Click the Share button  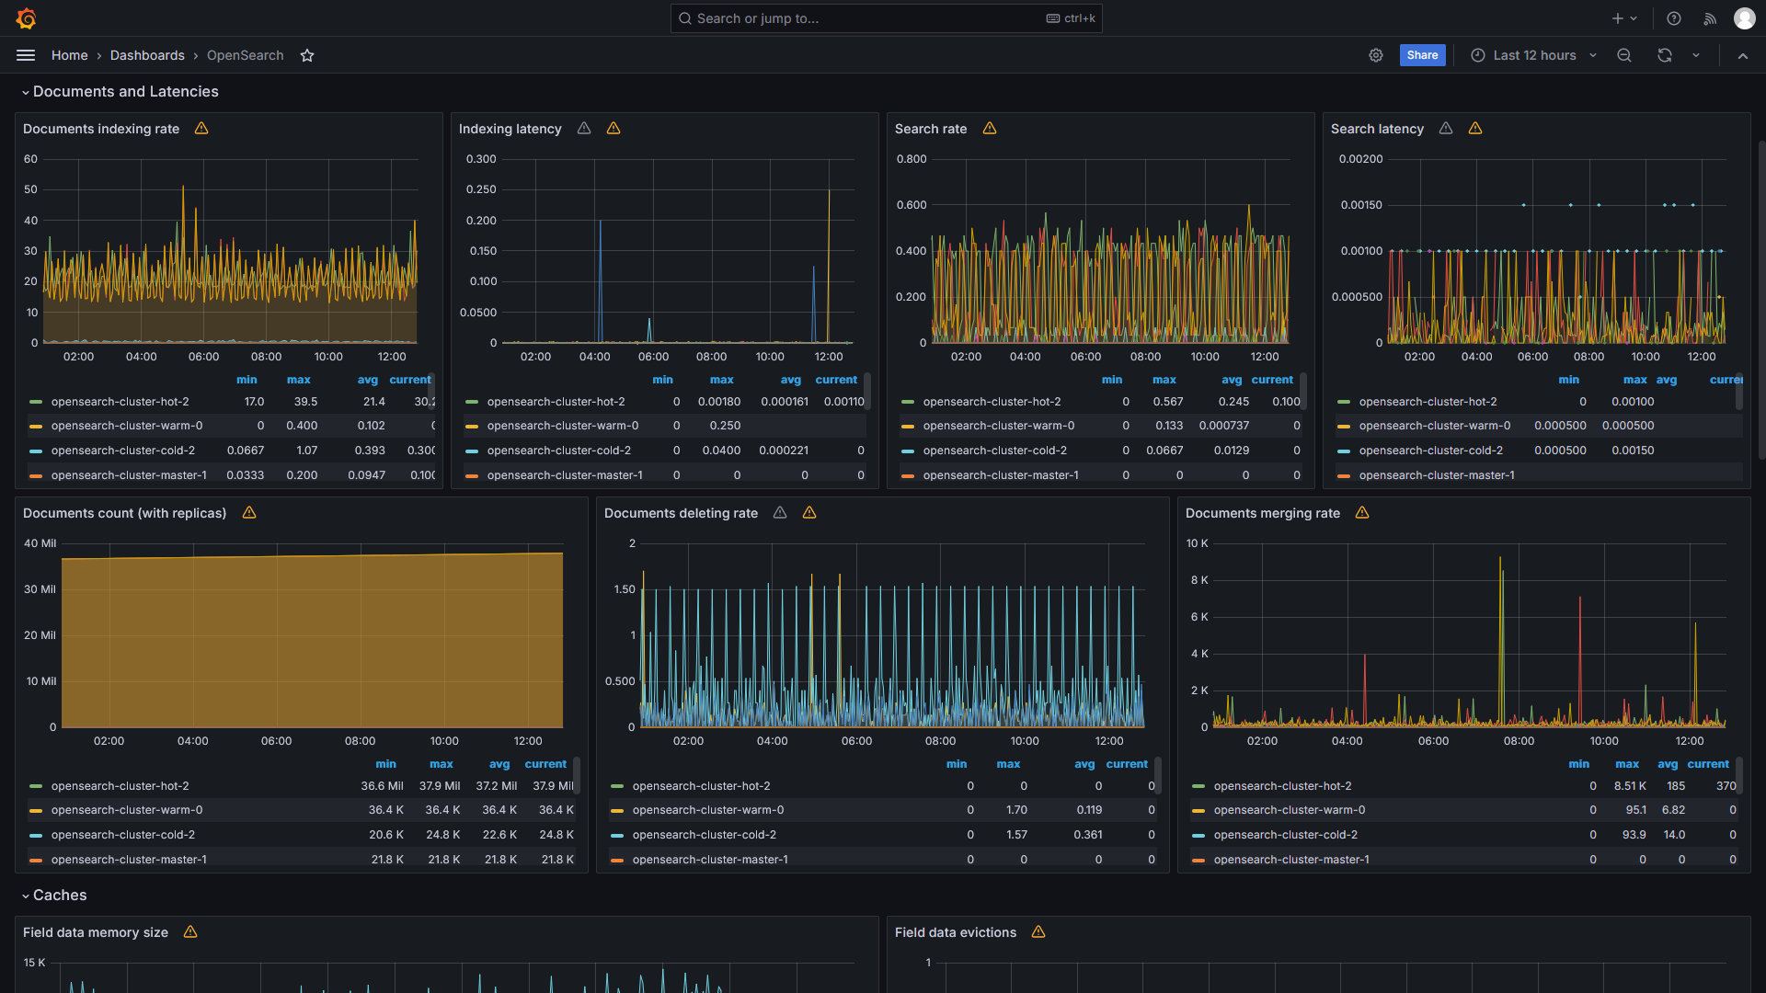tap(1422, 55)
